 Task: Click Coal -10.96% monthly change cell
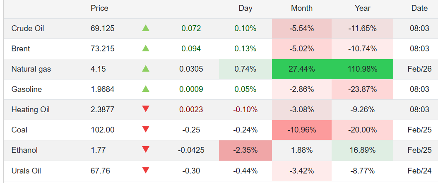pyautogui.click(x=302, y=130)
